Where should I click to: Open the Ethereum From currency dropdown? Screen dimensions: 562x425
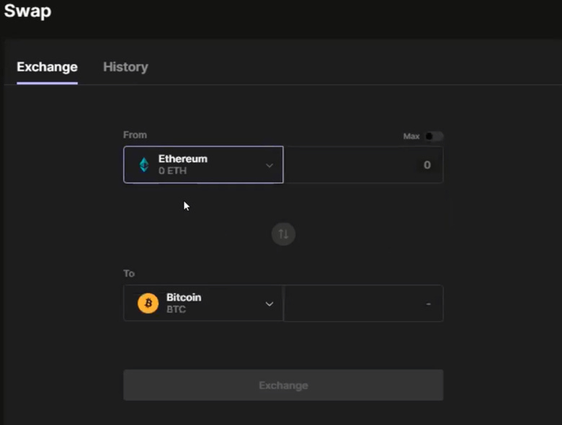203,165
